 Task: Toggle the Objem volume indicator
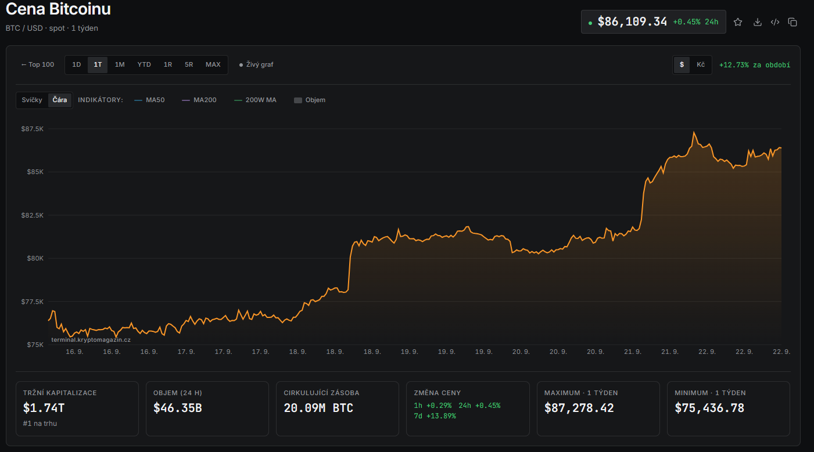pyautogui.click(x=310, y=100)
